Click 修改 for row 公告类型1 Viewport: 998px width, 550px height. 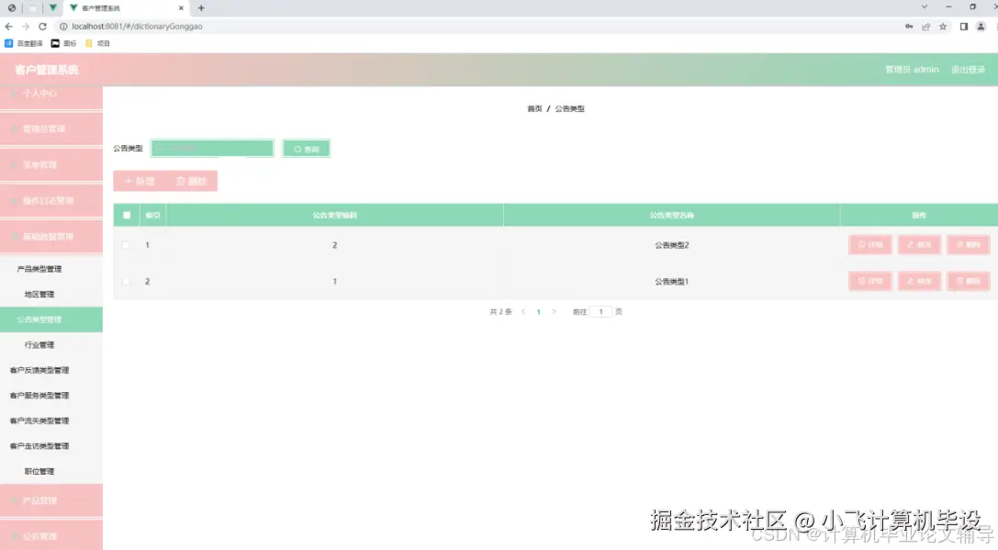[919, 281]
